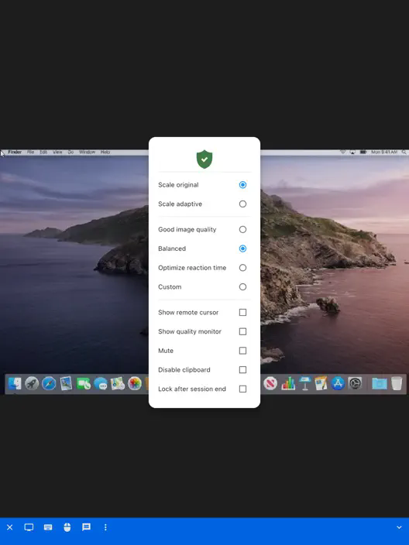Image resolution: width=409 pixels, height=545 pixels.
Task: Click the Wi-Fi icon in remote menu bar
Action: click(343, 152)
